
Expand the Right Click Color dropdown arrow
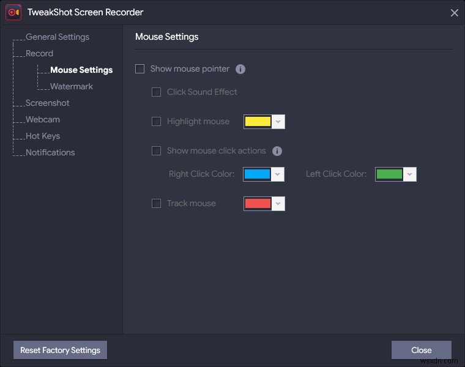[278, 174]
